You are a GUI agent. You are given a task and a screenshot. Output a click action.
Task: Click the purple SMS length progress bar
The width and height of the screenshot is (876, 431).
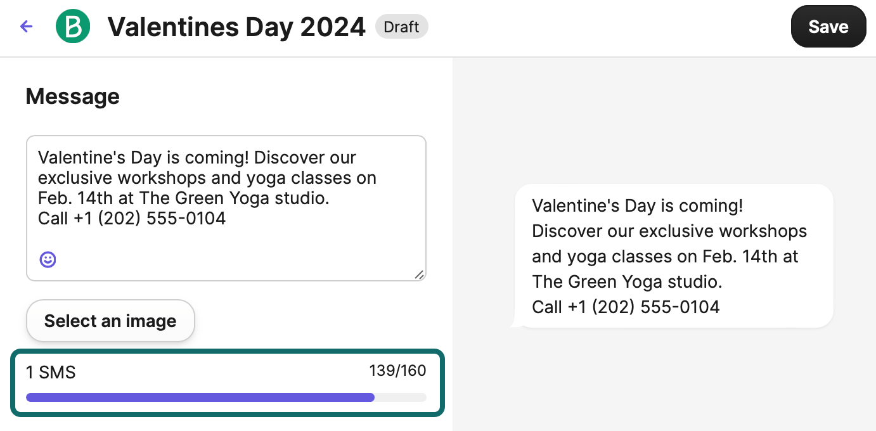[200, 397]
